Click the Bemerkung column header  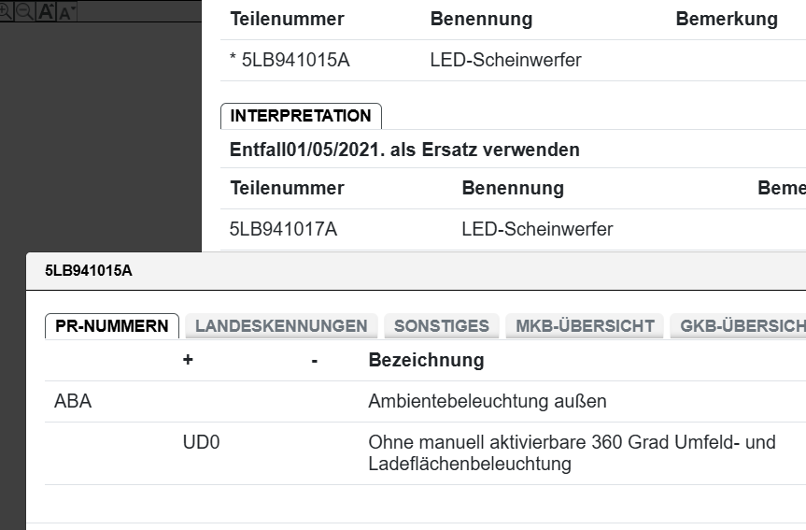726,20
